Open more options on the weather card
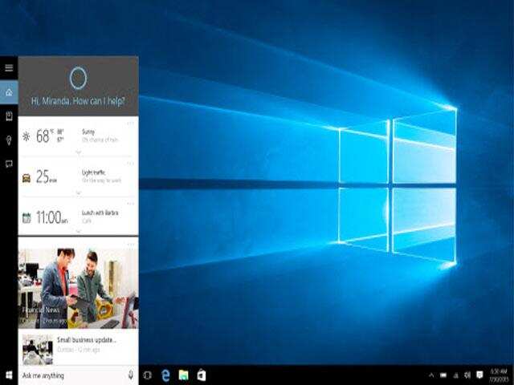514x385 pixels. coord(130,123)
